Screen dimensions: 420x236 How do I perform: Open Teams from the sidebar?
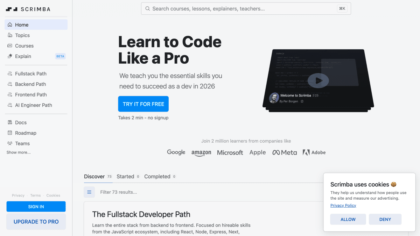click(36, 144)
